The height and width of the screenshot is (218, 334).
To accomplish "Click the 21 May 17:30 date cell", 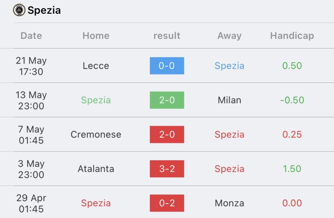I will [x=31, y=66].
